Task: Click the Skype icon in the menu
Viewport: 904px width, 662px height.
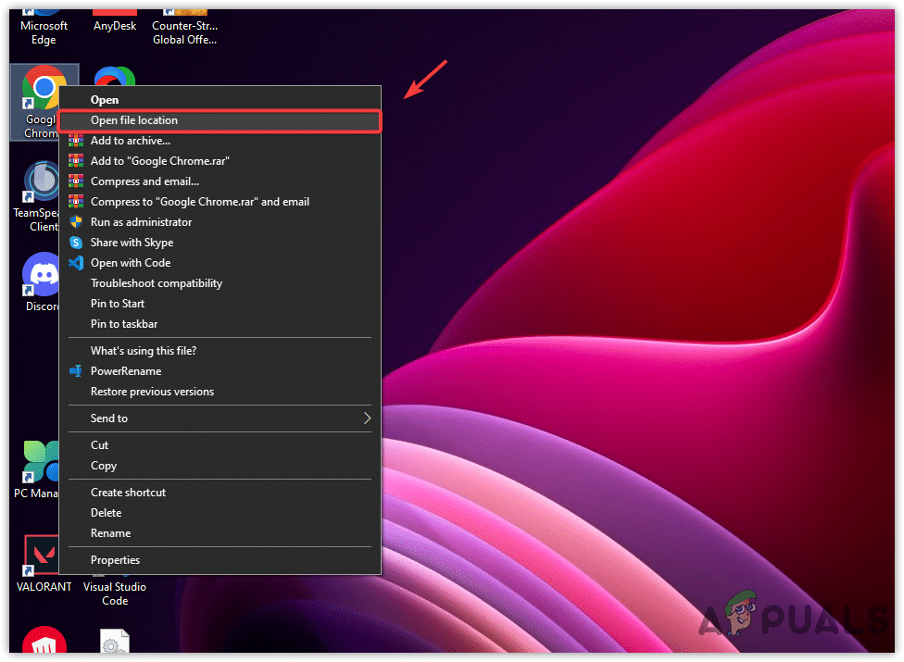Action: point(74,242)
